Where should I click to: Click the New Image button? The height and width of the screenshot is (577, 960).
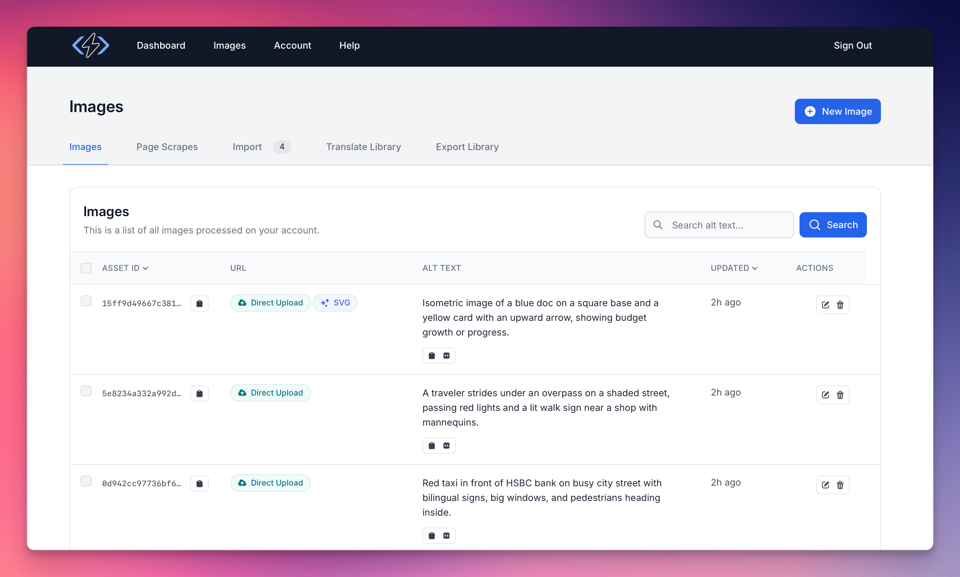837,112
